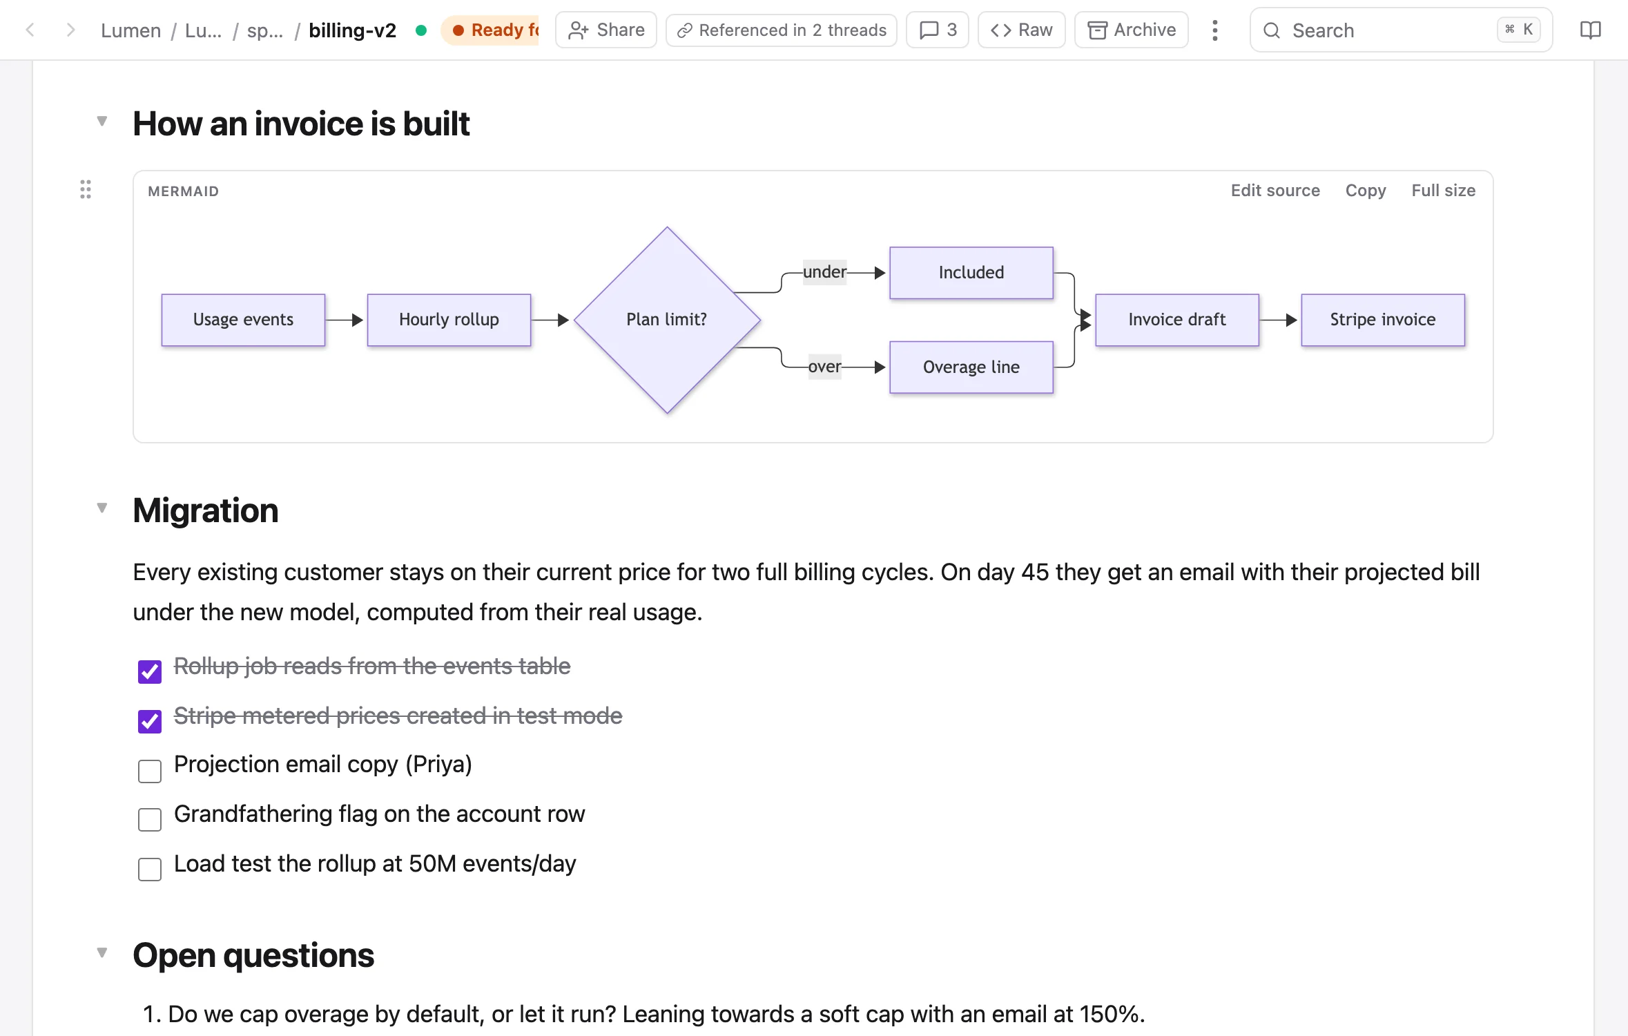The image size is (1628, 1036).
Task: Click the Share button
Action: click(x=606, y=30)
